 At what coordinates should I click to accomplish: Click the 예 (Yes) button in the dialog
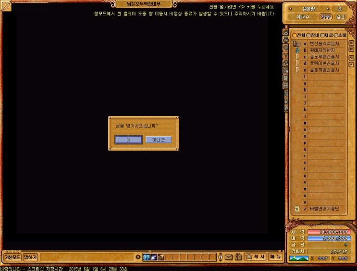128,140
